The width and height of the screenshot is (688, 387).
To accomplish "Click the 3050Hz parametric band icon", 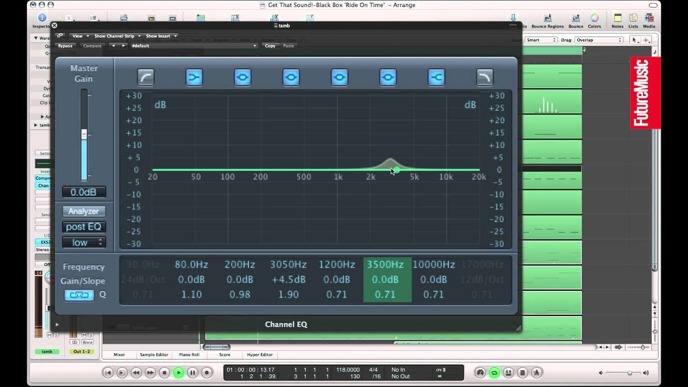I will 291,77.
